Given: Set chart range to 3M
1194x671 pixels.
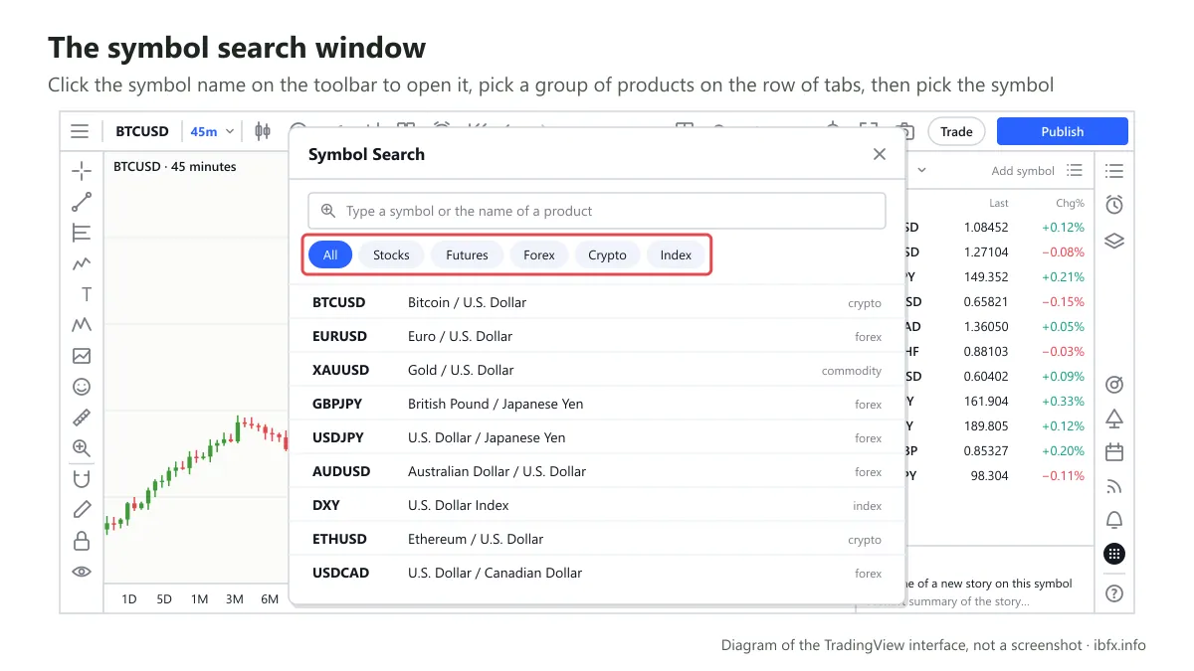Looking at the screenshot, I should coord(235,598).
